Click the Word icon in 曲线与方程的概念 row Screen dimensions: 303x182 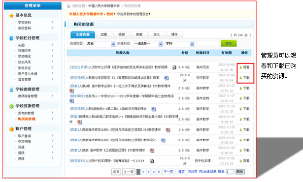click(x=153, y=109)
